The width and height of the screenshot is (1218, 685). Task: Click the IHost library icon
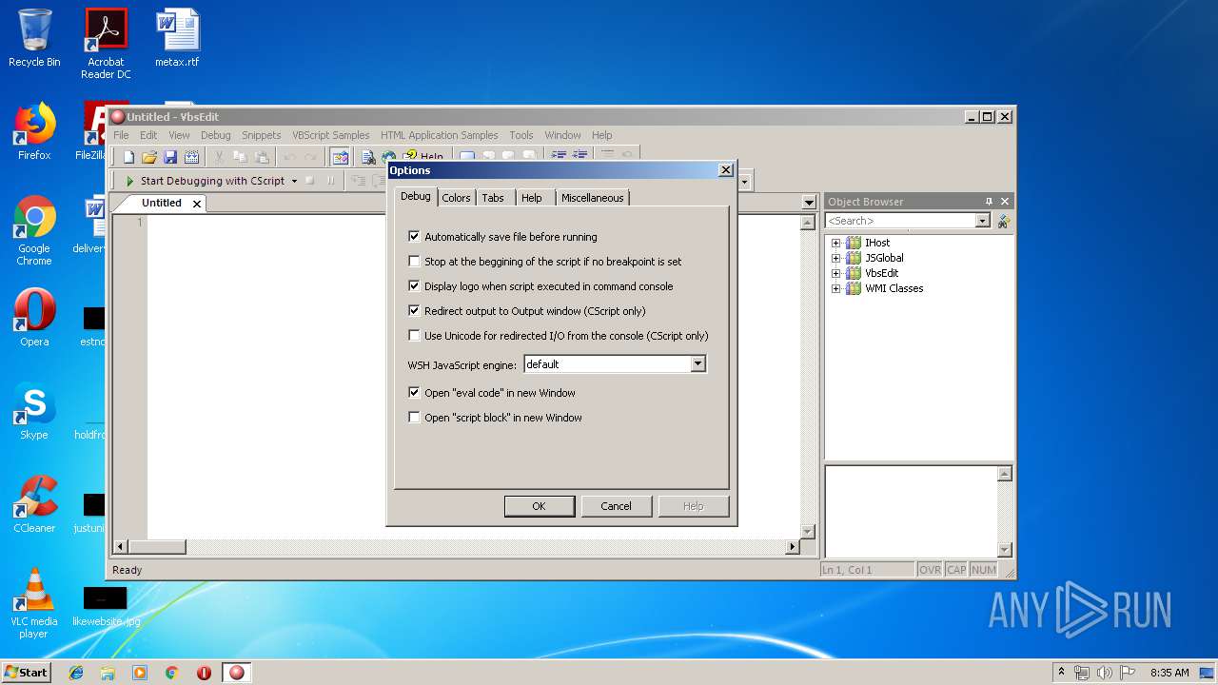click(x=854, y=243)
